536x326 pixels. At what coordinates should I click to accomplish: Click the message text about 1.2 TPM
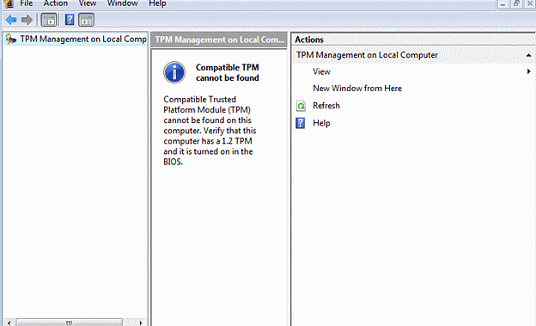[210, 131]
